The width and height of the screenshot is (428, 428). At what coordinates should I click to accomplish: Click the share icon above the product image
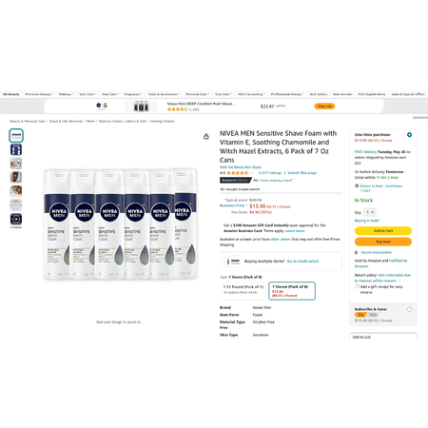[x=206, y=136]
